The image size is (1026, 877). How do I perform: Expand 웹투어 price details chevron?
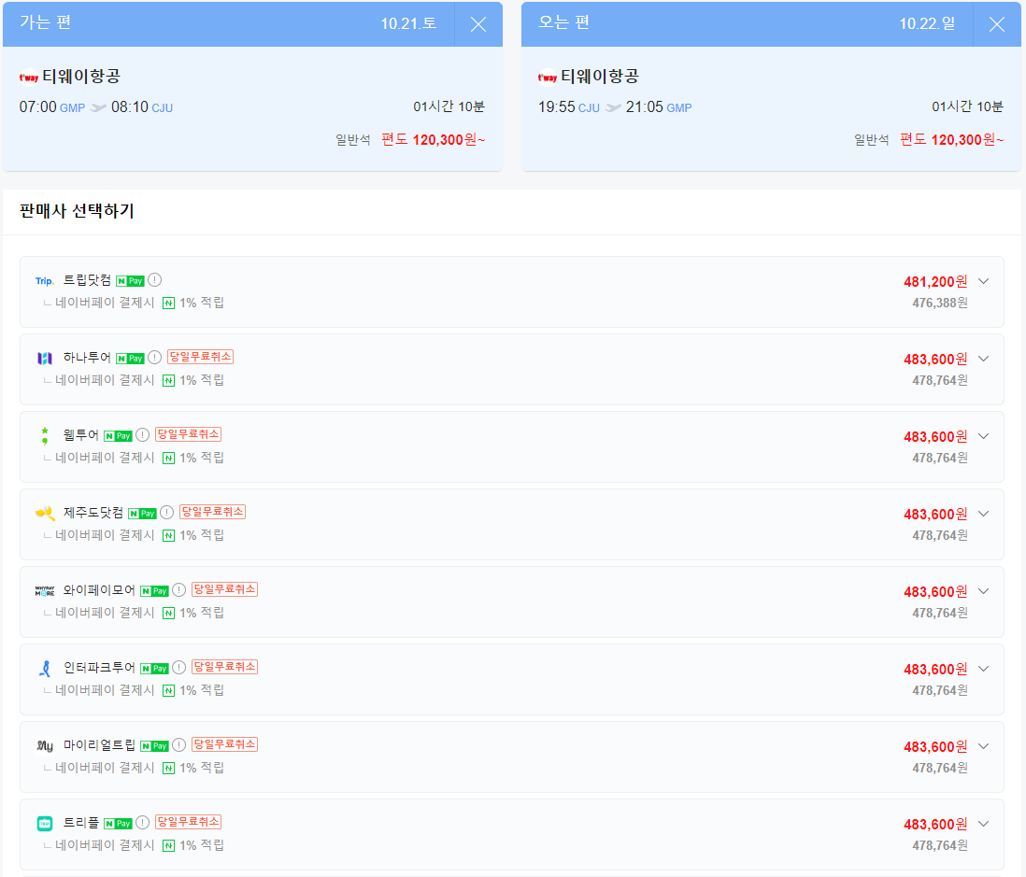click(983, 436)
